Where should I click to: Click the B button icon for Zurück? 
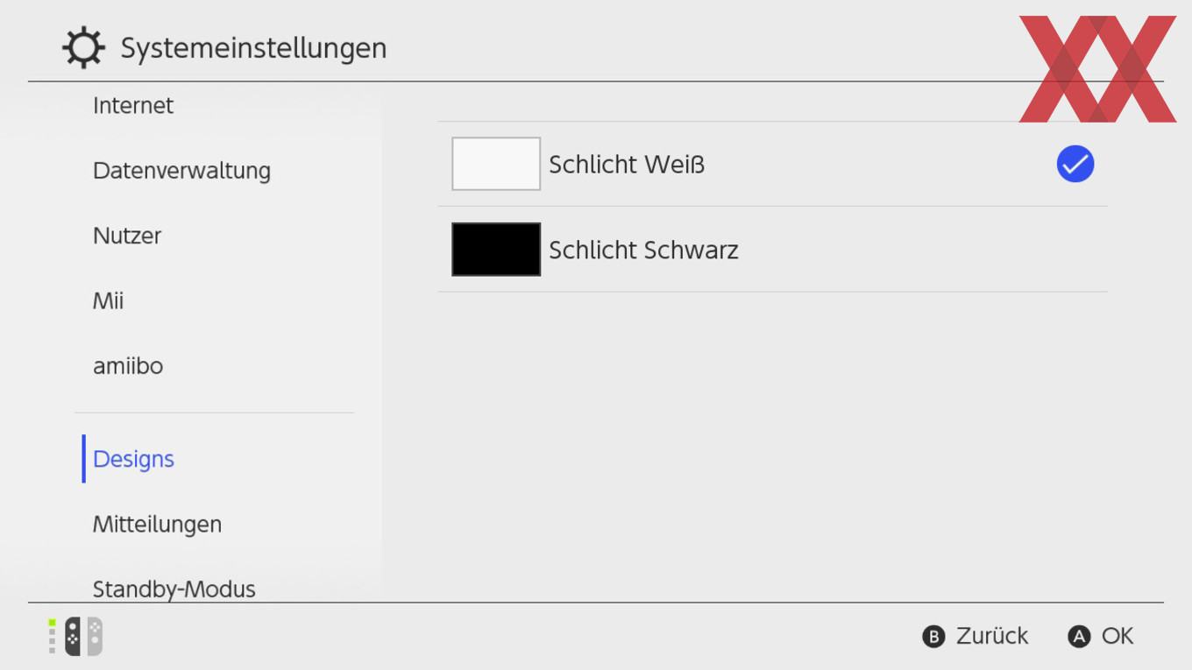tap(934, 637)
